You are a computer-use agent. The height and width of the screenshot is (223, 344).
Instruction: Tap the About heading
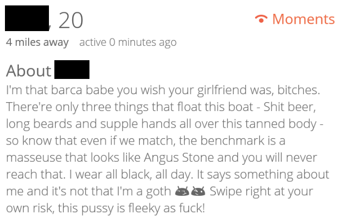(x=29, y=71)
